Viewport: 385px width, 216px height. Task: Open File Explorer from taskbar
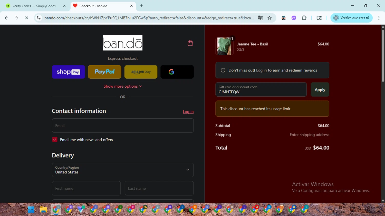43,210
